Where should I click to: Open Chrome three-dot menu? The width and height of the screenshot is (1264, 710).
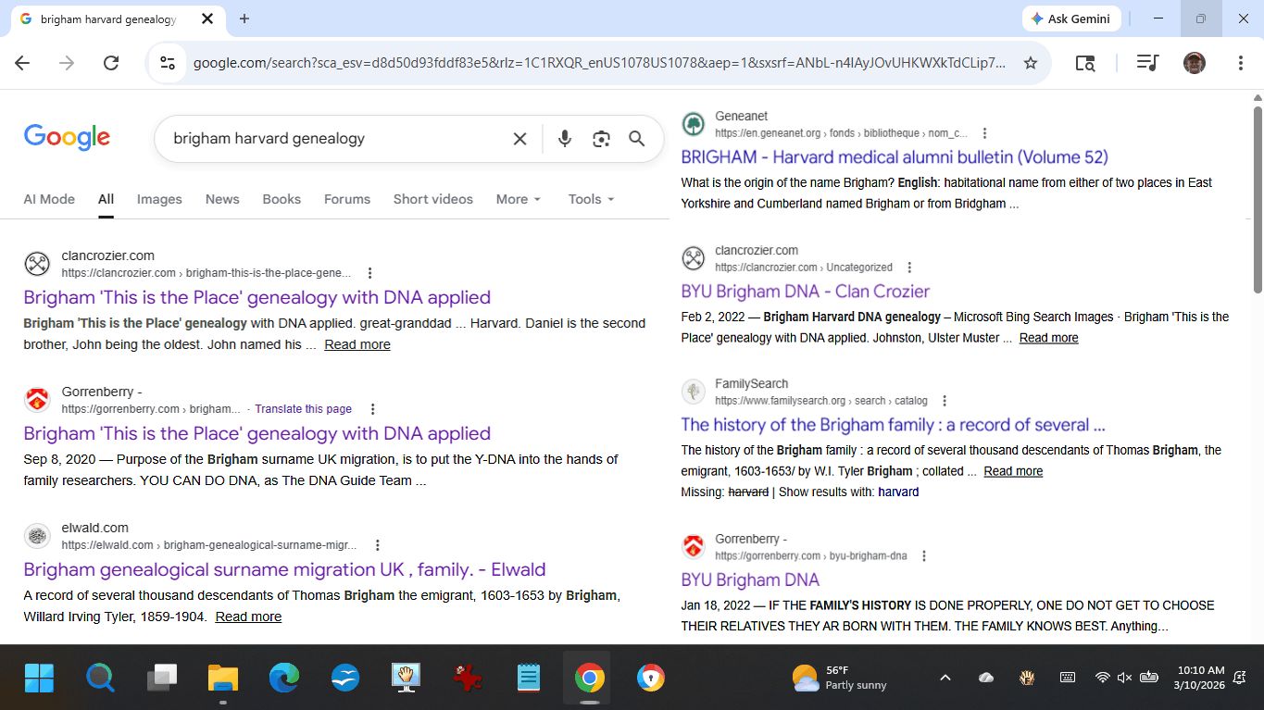tap(1240, 63)
